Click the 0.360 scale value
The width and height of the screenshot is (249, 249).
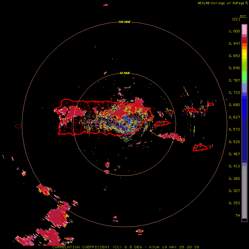point(234,179)
